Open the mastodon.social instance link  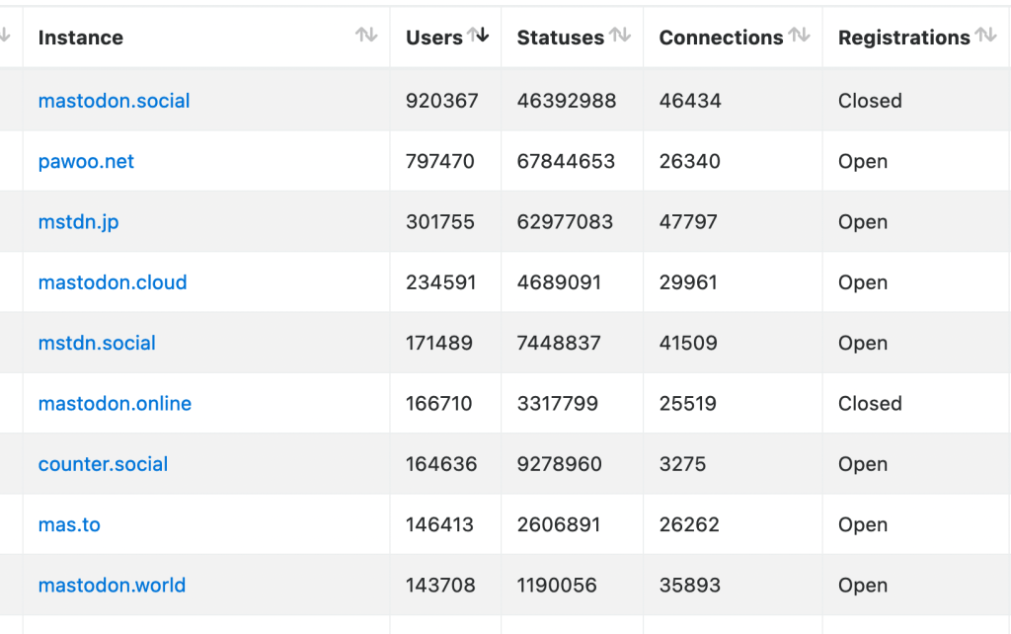tap(114, 101)
